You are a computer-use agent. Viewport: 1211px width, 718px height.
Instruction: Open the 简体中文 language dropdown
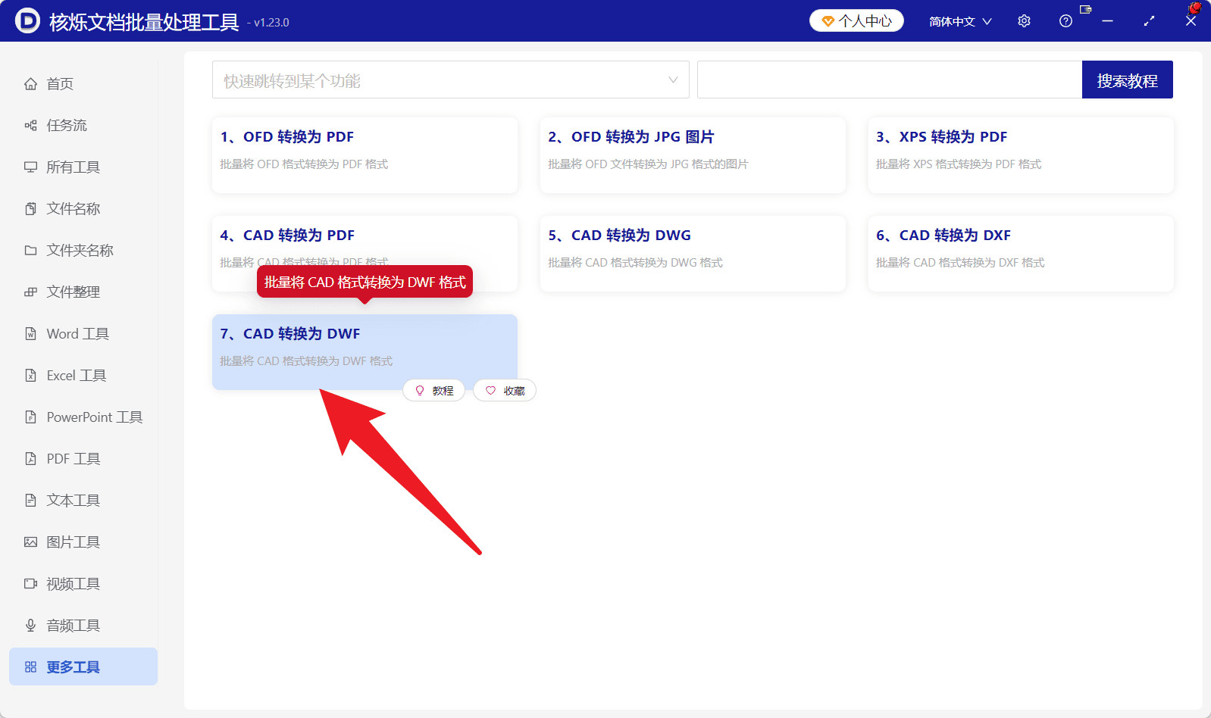point(960,21)
